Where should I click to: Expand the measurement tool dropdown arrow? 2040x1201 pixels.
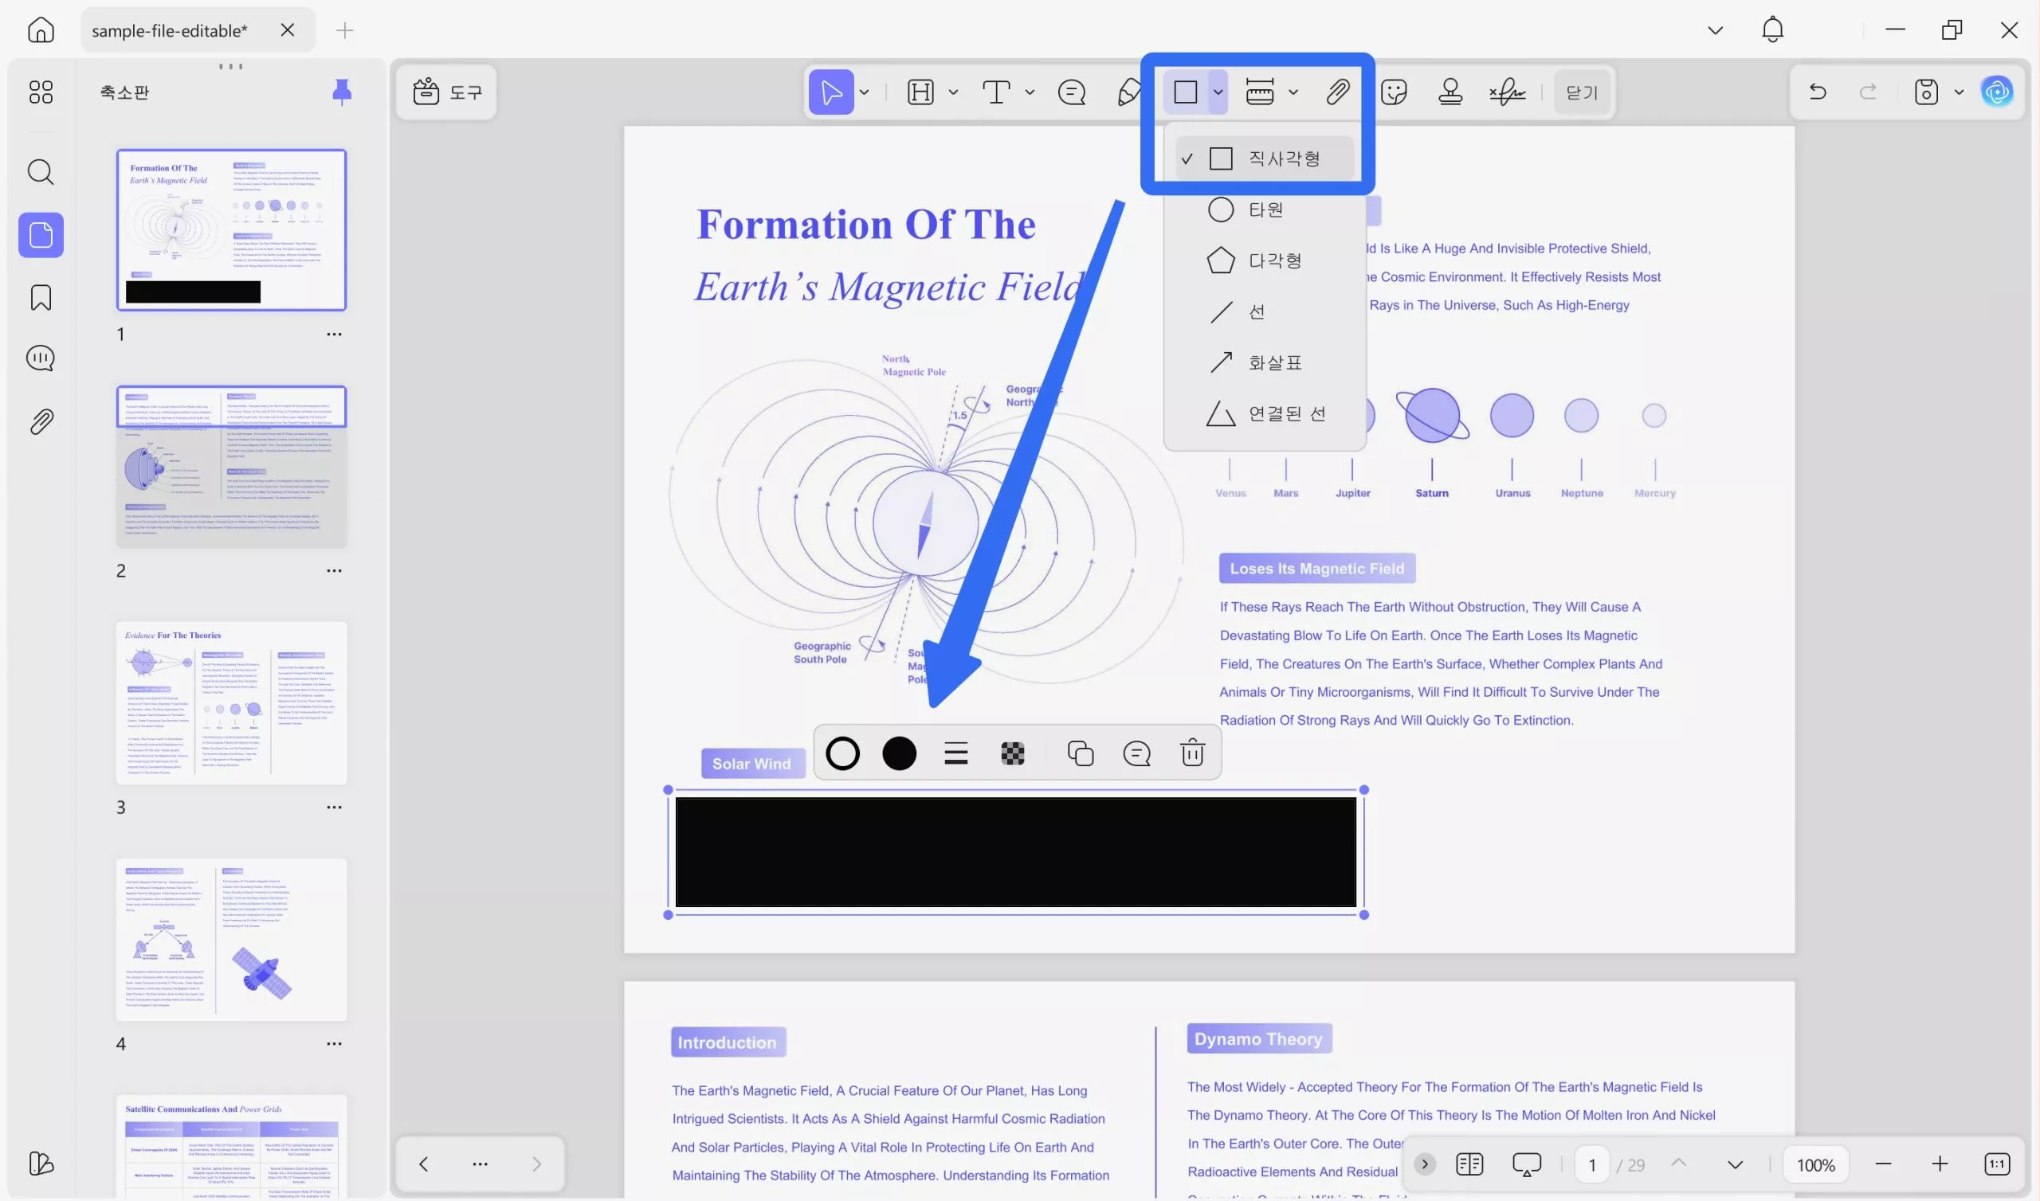[x=1293, y=92]
